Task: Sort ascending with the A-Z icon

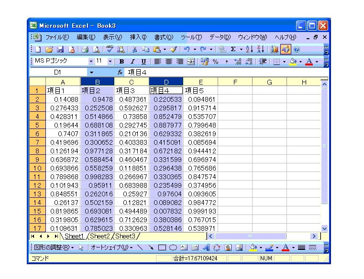Action: coord(250,49)
